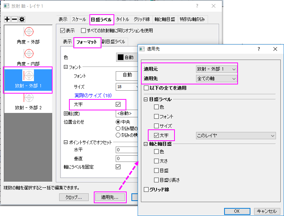The height and width of the screenshot is (216, 284).
Task: Switch to the スケール tab
Action: click(79, 19)
